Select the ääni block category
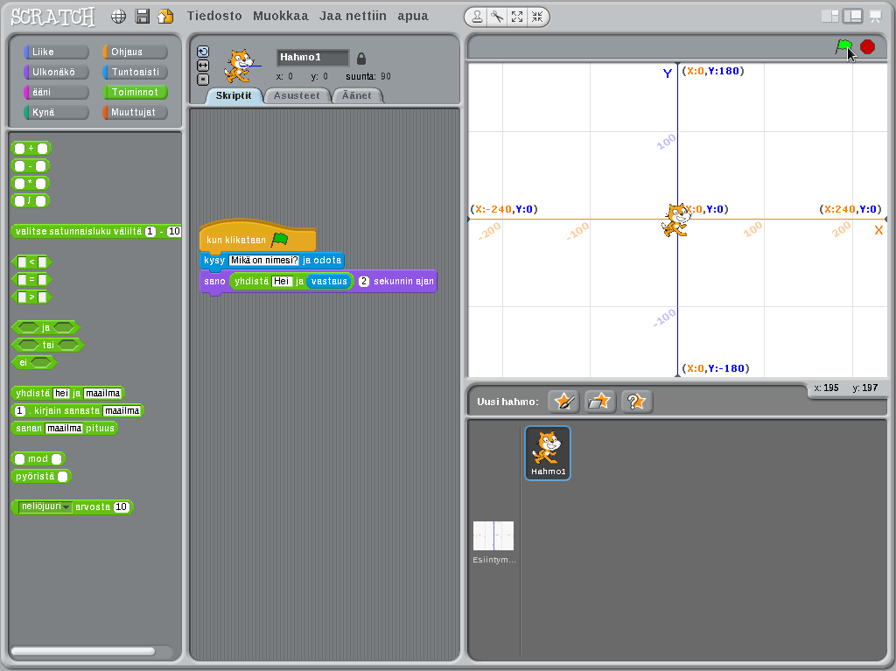 click(x=56, y=92)
